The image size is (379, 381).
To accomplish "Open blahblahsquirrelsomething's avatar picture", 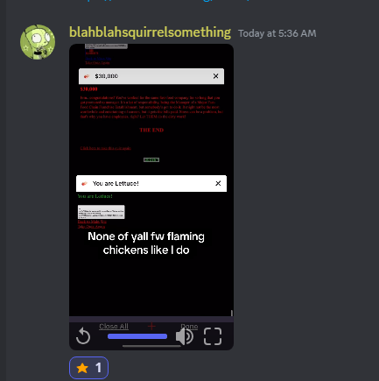I will click(x=38, y=42).
